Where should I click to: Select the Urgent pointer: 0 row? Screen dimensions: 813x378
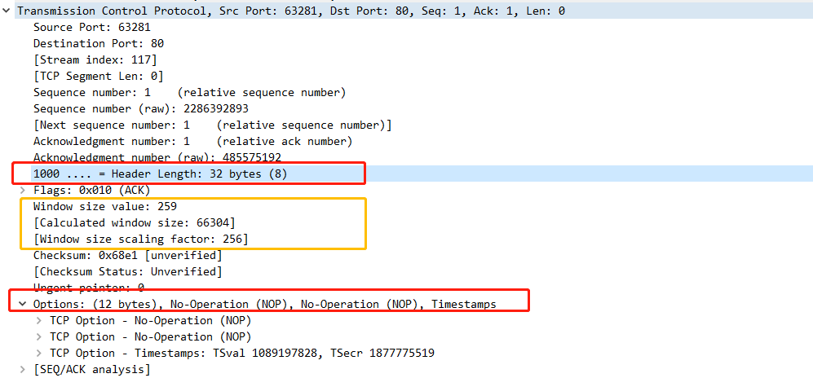(89, 288)
